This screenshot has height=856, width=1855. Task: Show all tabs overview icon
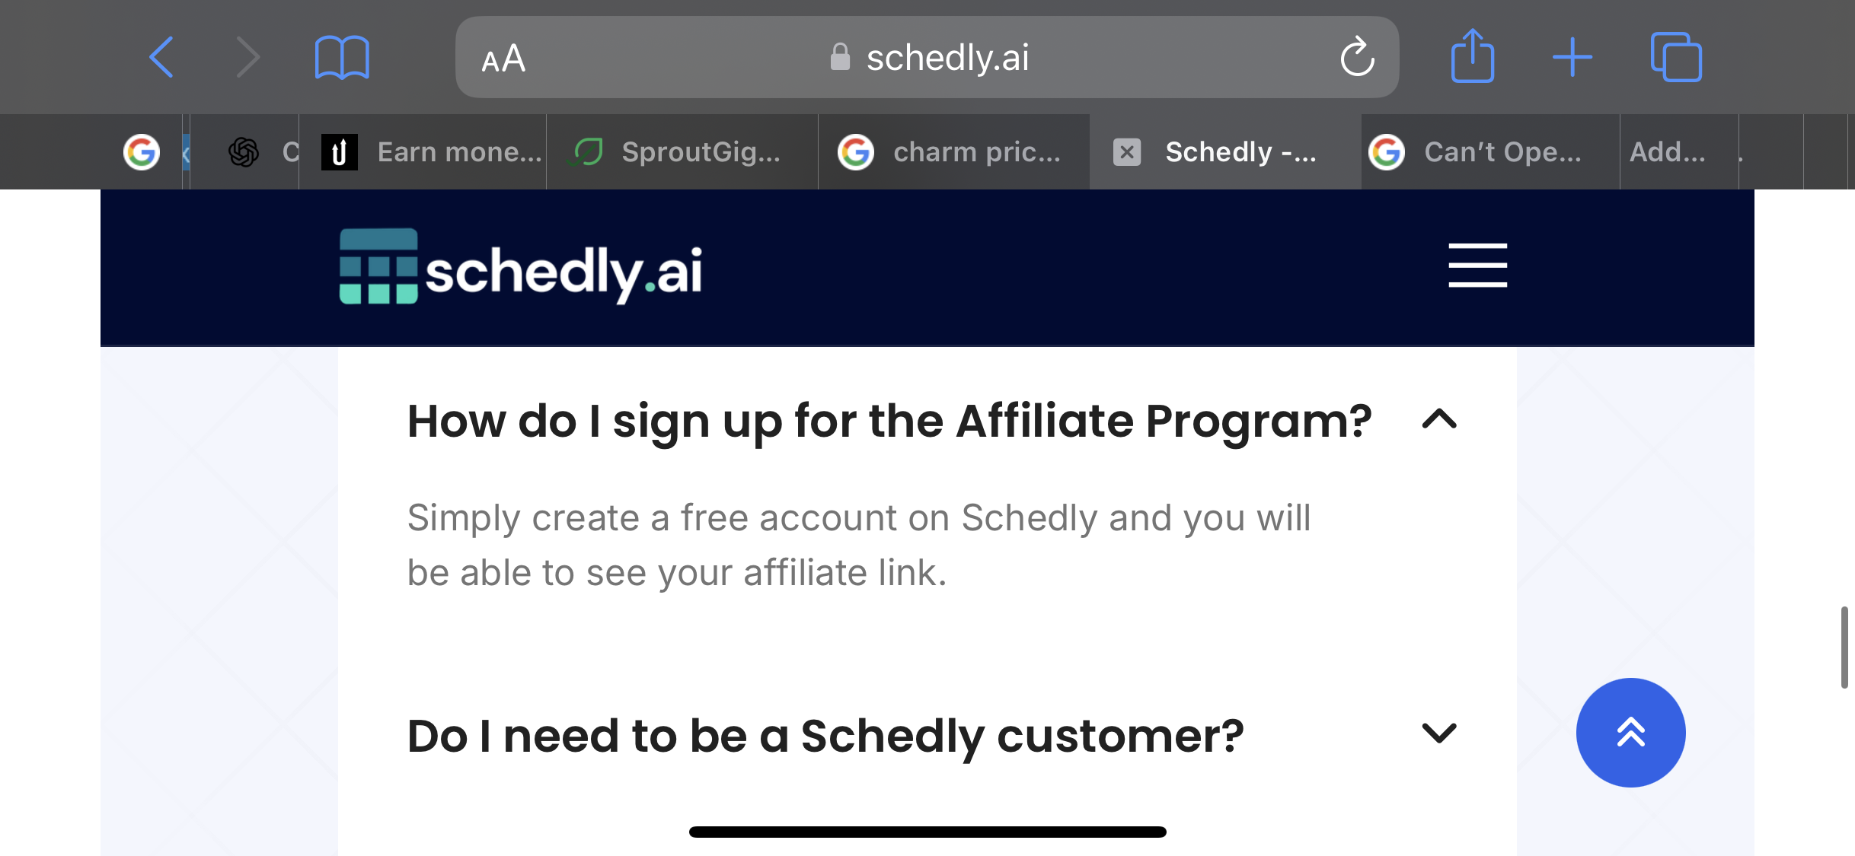coord(1676,57)
